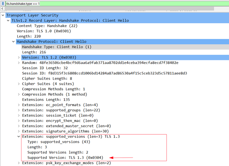The image size is (229, 166).
Task: Expand the Cipher Suites (4 suites) node
Action: [19, 84]
